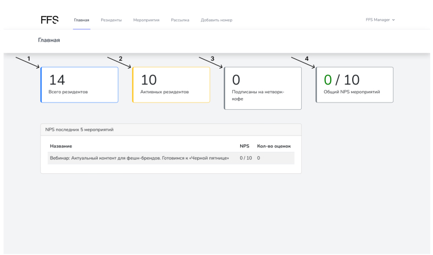Screen dimensions: 433x255
Task: Click the Главная page heading
Action: pos(49,40)
